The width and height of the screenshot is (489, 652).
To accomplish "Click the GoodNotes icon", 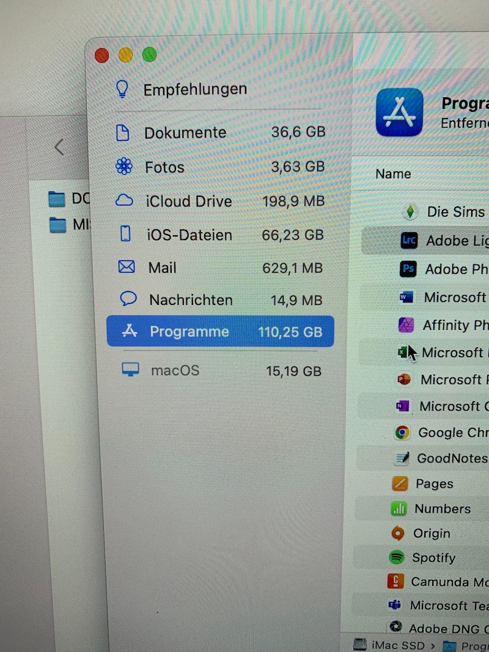I will [x=401, y=458].
